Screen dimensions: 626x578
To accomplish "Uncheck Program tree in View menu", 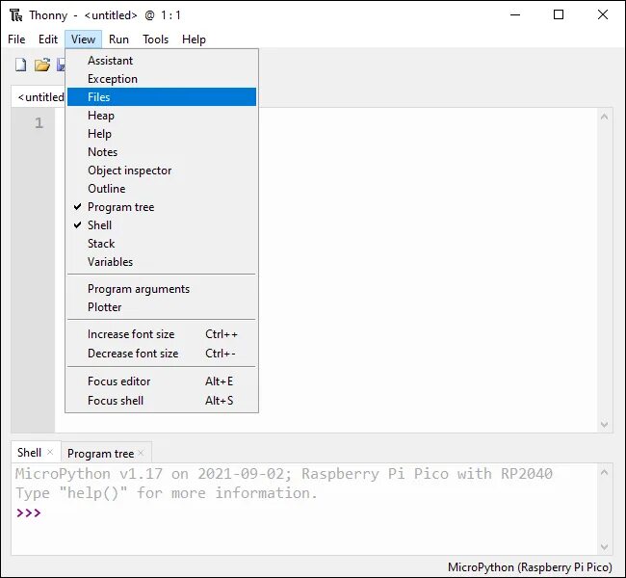I will point(162,207).
